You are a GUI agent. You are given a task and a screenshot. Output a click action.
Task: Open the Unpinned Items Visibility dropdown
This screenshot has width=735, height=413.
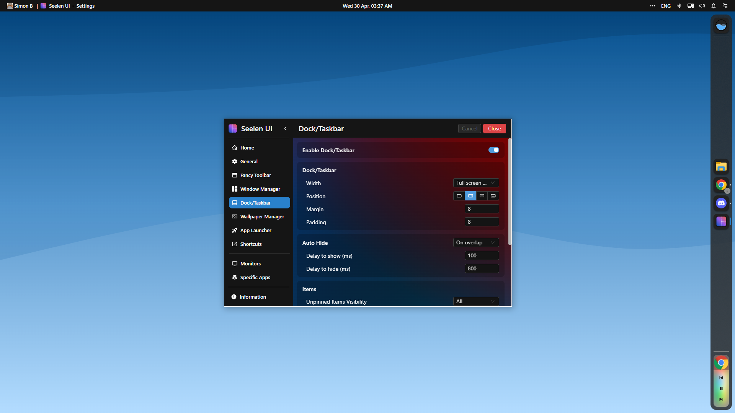point(475,301)
